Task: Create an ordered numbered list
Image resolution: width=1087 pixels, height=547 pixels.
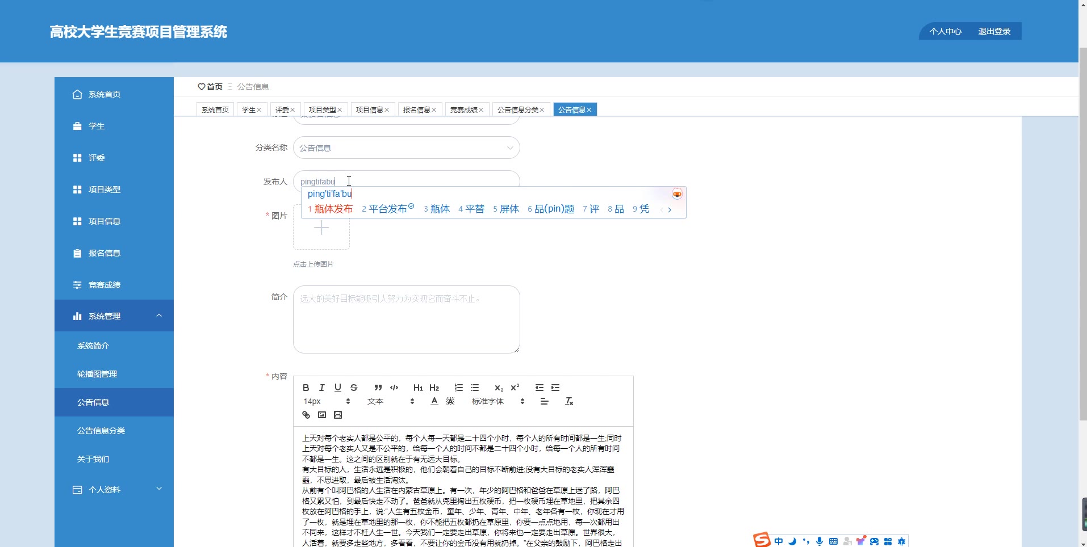Action: (459, 388)
